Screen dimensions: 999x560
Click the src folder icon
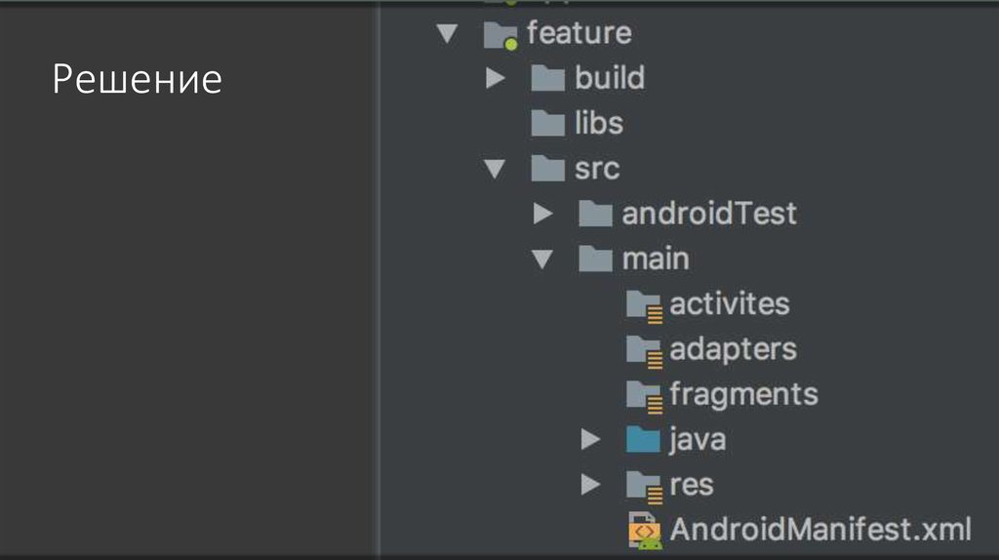[547, 169]
